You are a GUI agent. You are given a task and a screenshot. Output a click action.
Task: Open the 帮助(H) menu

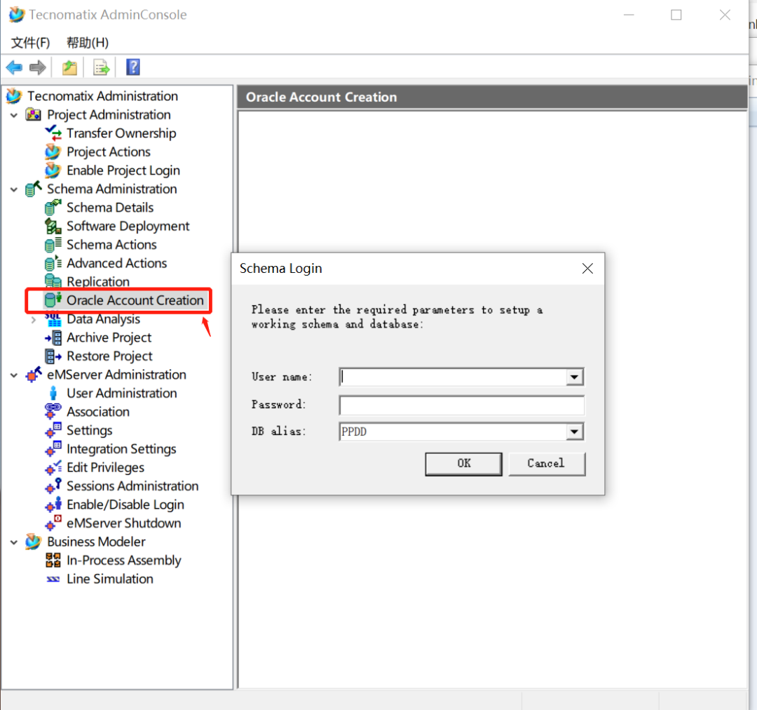click(x=88, y=43)
